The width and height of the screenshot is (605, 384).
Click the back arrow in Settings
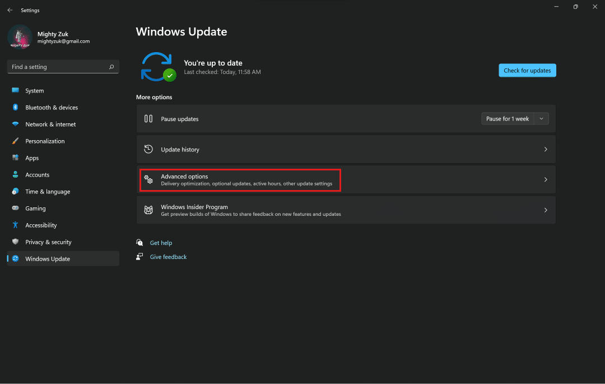10,10
